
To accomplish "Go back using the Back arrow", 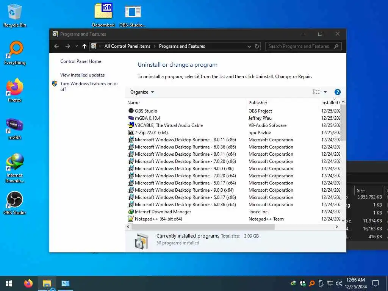I will 56,46.
